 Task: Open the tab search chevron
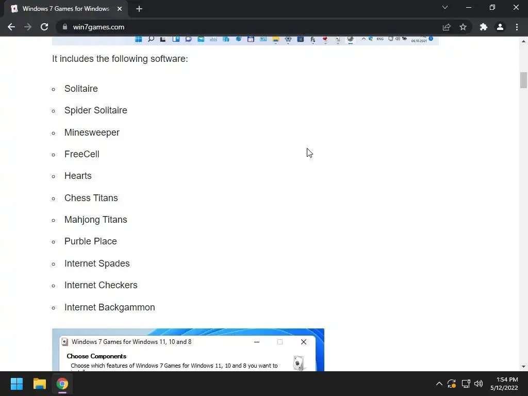pyautogui.click(x=445, y=7)
